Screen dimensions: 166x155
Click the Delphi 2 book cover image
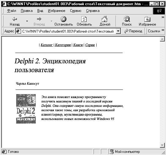pyautogui.click(x=26, y=109)
